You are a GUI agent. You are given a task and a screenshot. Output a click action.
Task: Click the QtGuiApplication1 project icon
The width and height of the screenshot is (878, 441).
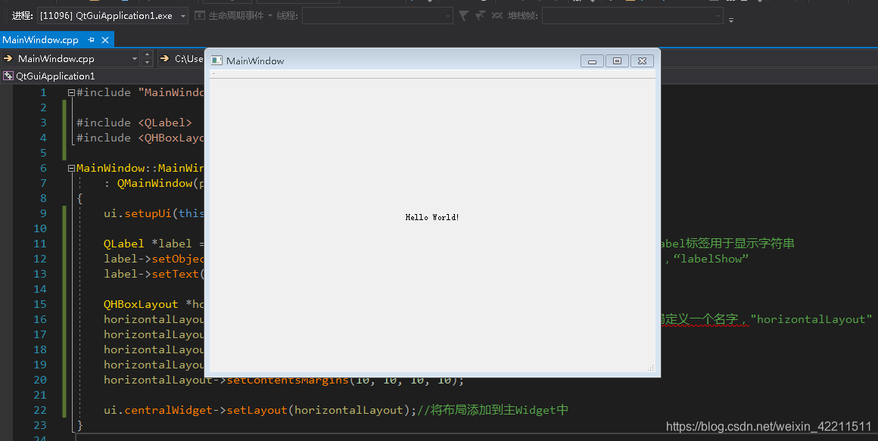pyautogui.click(x=8, y=76)
